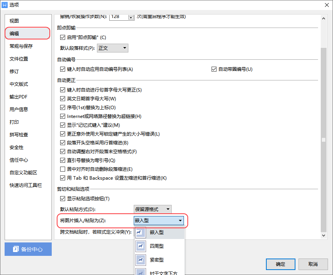Open the 打印 options category
Viewport: 333px width, 275px height.
click(28, 122)
